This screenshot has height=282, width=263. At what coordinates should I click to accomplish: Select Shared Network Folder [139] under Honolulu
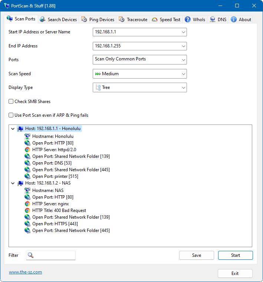click(71, 156)
